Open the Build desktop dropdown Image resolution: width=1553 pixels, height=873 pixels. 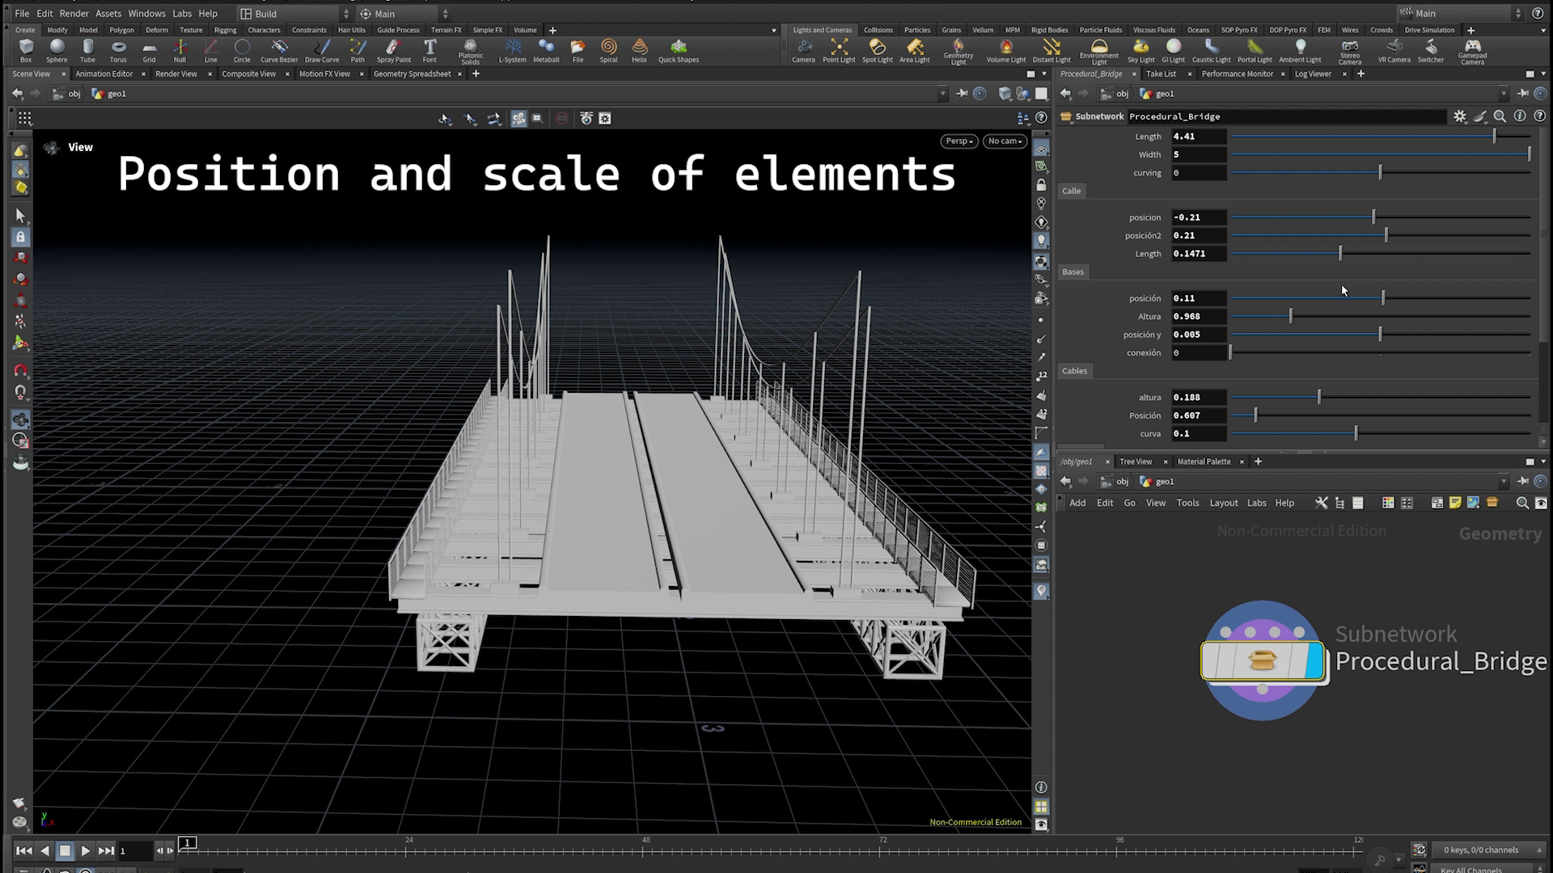295,14
